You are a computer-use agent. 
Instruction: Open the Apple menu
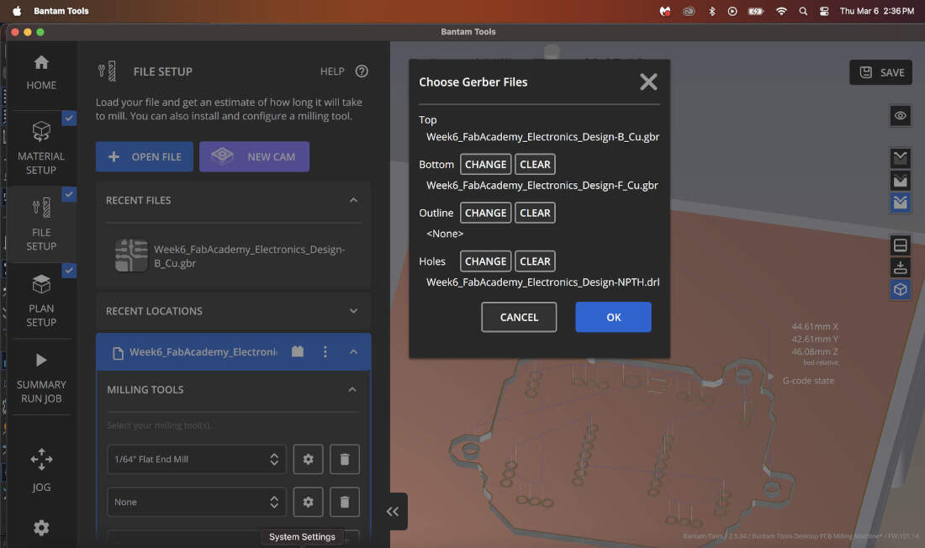(17, 11)
